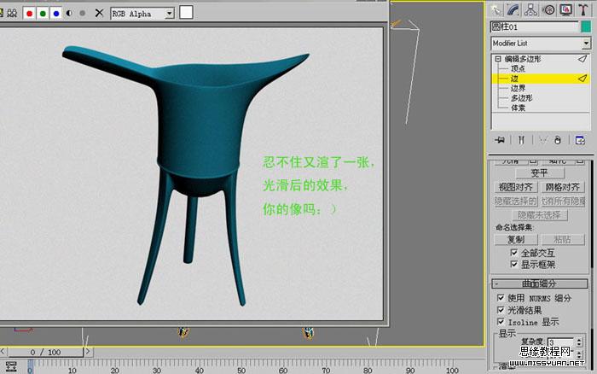Open Configure Modifier Sets icon
597x374 pixels.
pos(580,140)
